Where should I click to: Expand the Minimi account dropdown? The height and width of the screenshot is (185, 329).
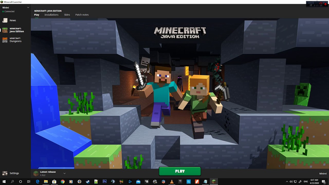[28, 7]
